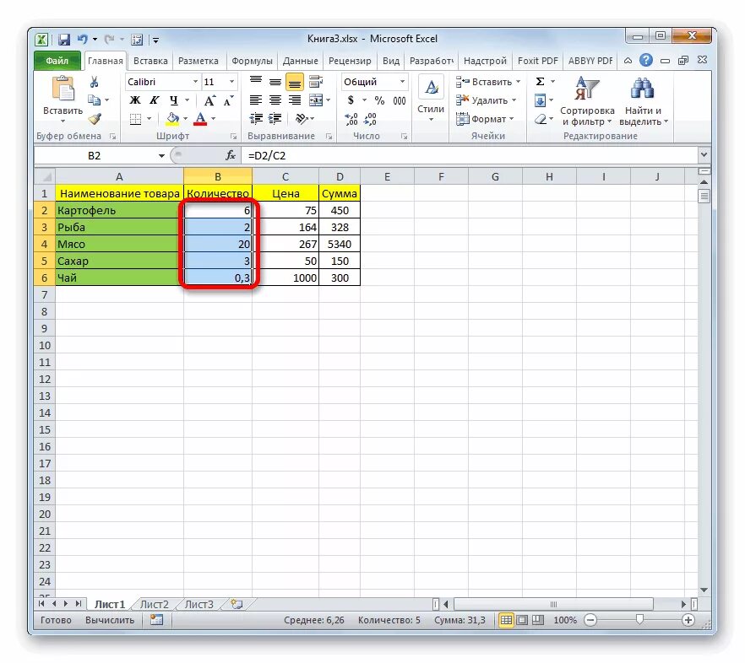Click the red font color A icon
This screenshot has height=663, width=745.
200,119
